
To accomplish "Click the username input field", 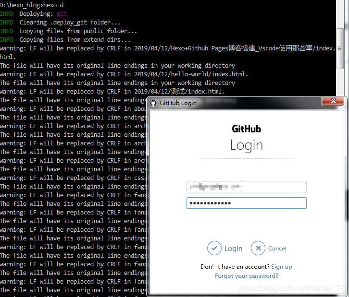I will point(247,187).
